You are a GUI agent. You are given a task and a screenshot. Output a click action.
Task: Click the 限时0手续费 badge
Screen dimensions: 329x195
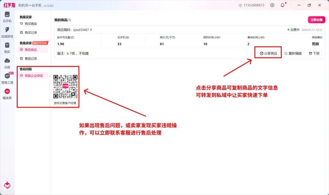tap(40, 43)
